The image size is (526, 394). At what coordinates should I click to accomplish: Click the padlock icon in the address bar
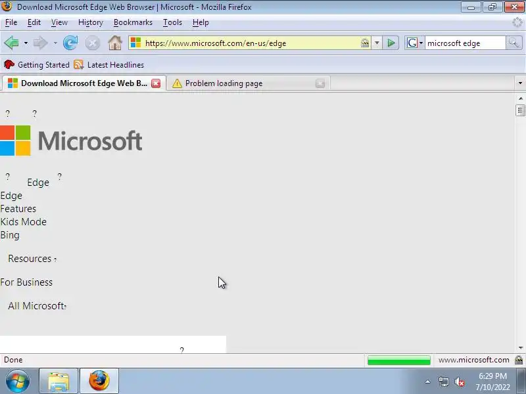pyautogui.click(x=365, y=43)
